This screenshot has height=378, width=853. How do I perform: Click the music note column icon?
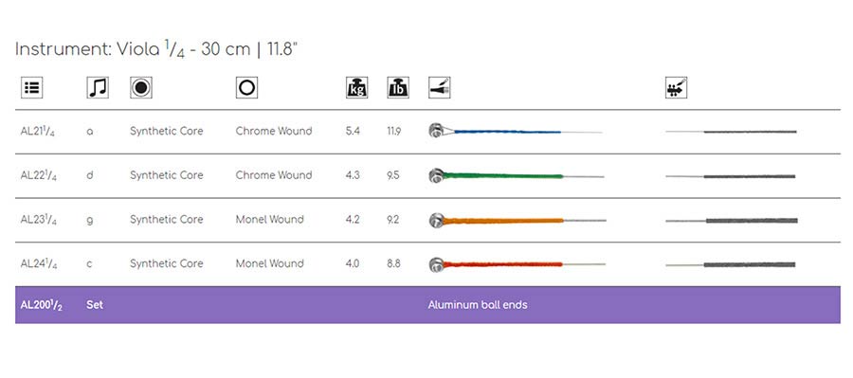pos(98,87)
